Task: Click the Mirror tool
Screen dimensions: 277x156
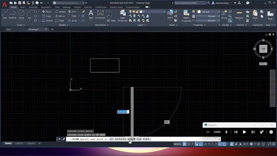Action: pos(60,16)
